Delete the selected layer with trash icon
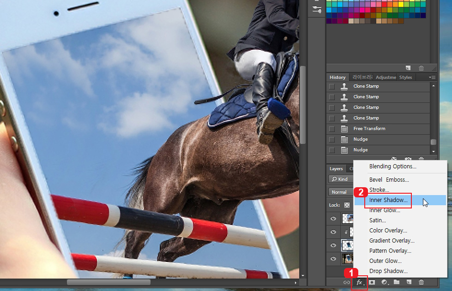The height and width of the screenshot is (291, 452). [x=421, y=282]
